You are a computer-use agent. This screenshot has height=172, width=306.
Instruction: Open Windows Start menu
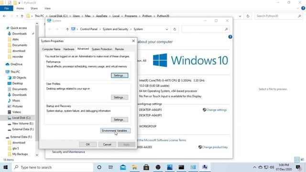pos(5,167)
